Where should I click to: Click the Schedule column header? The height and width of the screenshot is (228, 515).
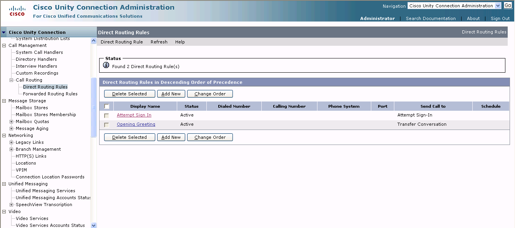point(491,106)
